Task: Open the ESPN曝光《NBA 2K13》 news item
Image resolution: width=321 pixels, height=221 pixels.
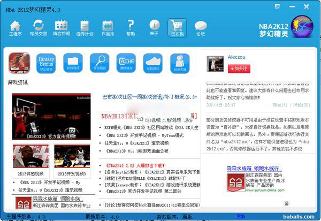Action: click(x=151, y=127)
